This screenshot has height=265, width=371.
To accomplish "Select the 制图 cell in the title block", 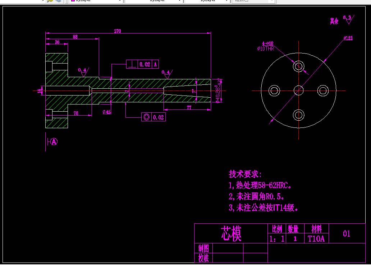I will point(203,248).
